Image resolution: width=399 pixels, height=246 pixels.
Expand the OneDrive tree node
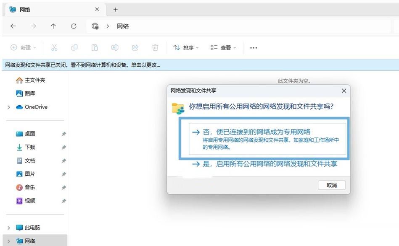click(x=9, y=107)
